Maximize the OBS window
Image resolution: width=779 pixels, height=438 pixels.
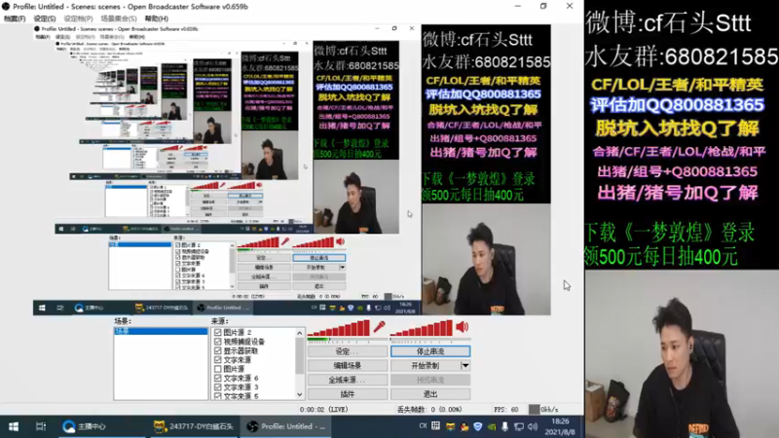click(x=543, y=7)
